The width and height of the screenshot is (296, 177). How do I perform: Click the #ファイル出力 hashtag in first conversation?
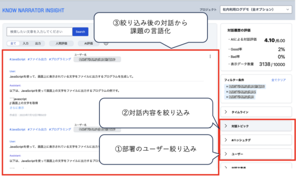[x=36, y=60]
